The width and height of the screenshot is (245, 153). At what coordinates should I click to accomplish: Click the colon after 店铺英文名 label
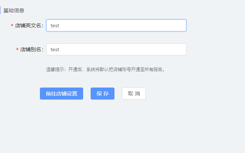click(x=43, y=26)
